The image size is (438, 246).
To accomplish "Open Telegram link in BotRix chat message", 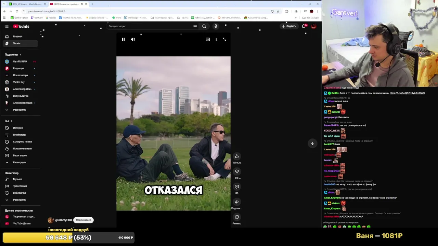I will click(x=407, y=93).
